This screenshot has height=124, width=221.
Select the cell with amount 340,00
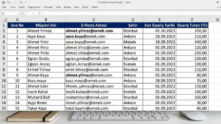point(192,42)
